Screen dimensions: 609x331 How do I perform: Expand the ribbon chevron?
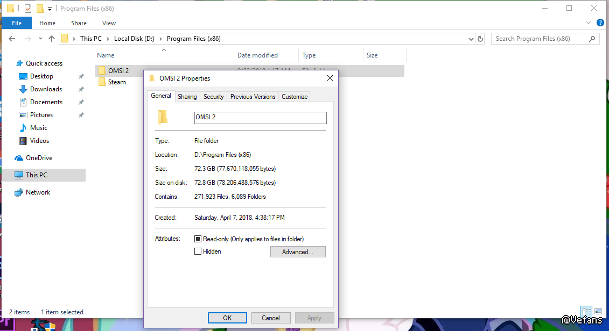pyautogui.click(x=589, y=23)
